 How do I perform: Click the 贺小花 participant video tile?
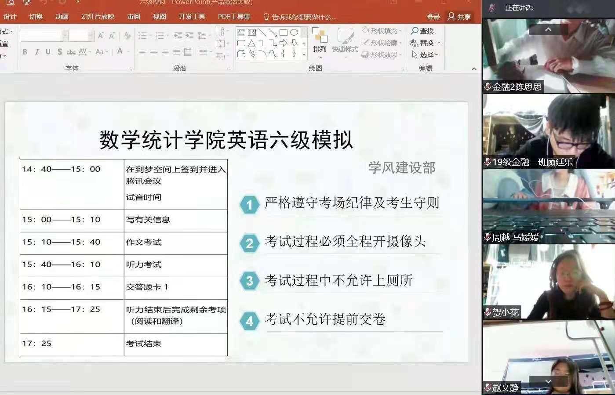pyautogui.click(x=548, y=282)
